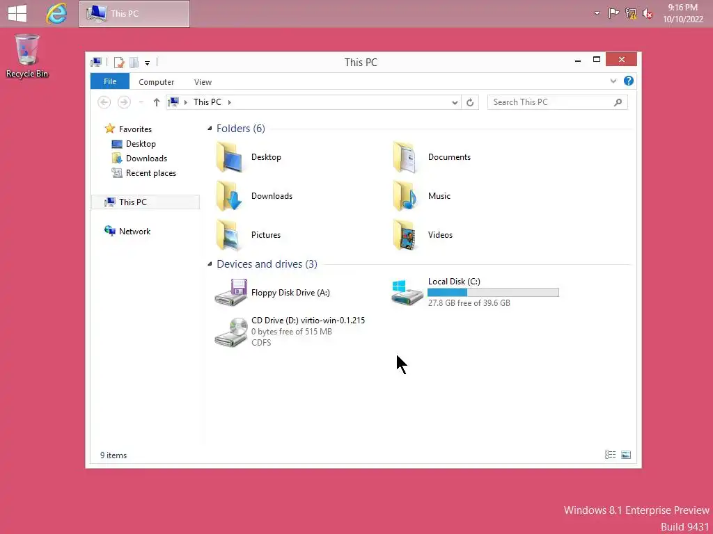Select Local Disk (C:) drive icon
713x534 pixels.
click(x=407, y=293)
